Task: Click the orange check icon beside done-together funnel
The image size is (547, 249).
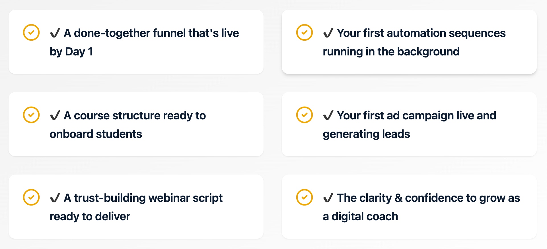Action: pos(31,32)
